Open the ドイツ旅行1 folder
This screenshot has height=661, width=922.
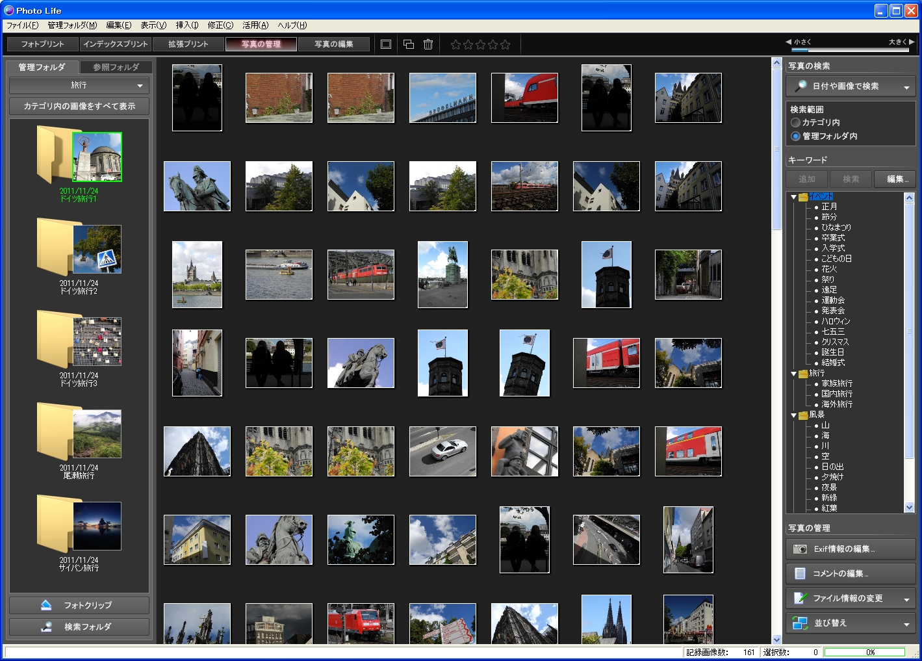[79, 165]
